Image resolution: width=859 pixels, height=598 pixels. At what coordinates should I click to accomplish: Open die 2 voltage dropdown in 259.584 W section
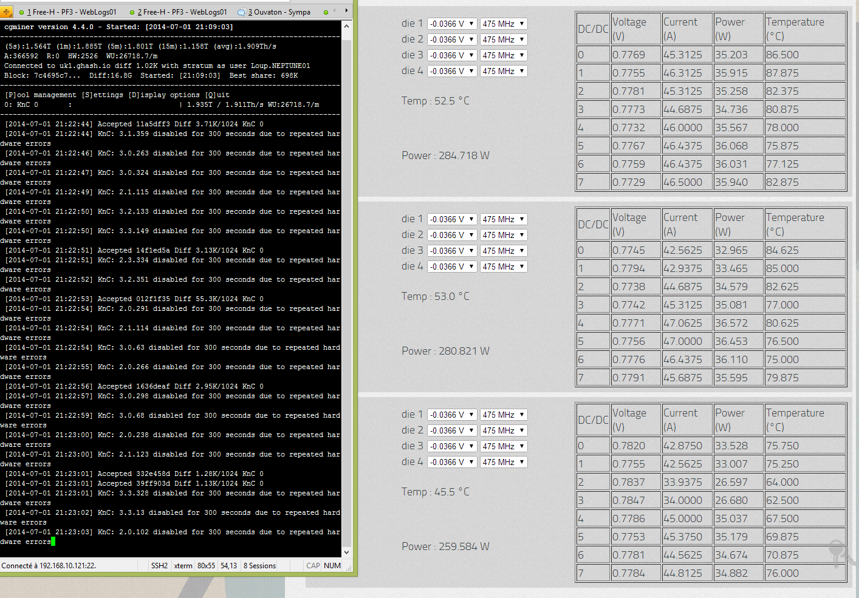pos(451,430)
